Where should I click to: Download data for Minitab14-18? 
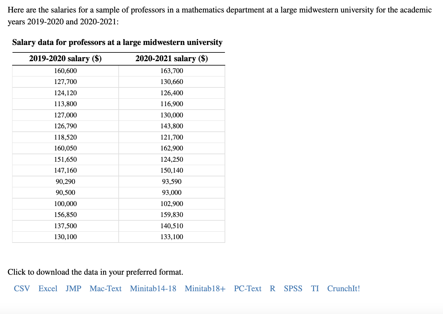click(x=153, y=289)
